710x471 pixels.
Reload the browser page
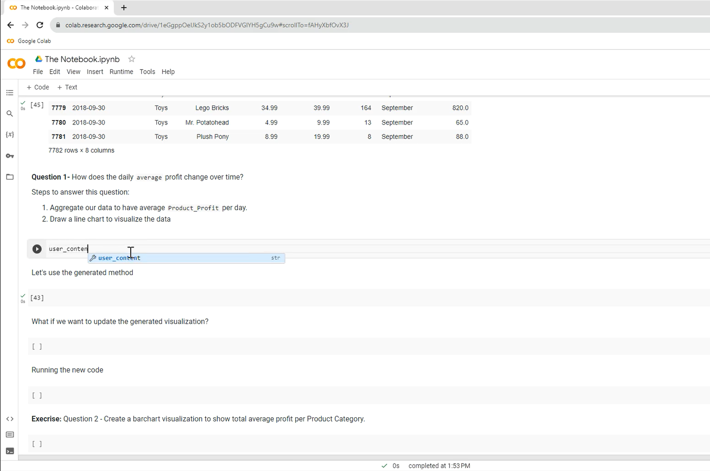[x=40, y=25]
